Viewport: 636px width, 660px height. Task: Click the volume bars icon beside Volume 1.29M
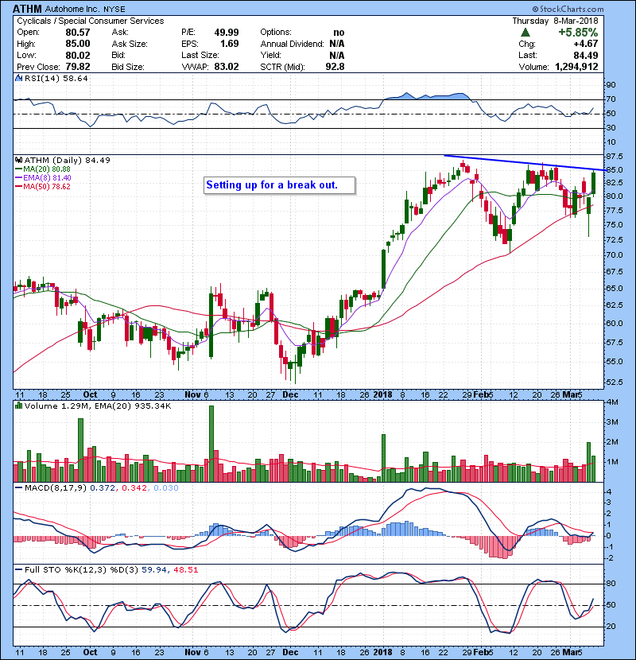coord(19,406)
